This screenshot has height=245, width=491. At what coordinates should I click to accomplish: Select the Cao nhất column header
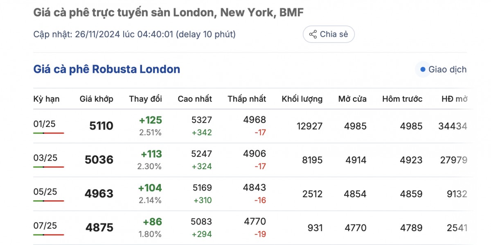coord(195,99)
